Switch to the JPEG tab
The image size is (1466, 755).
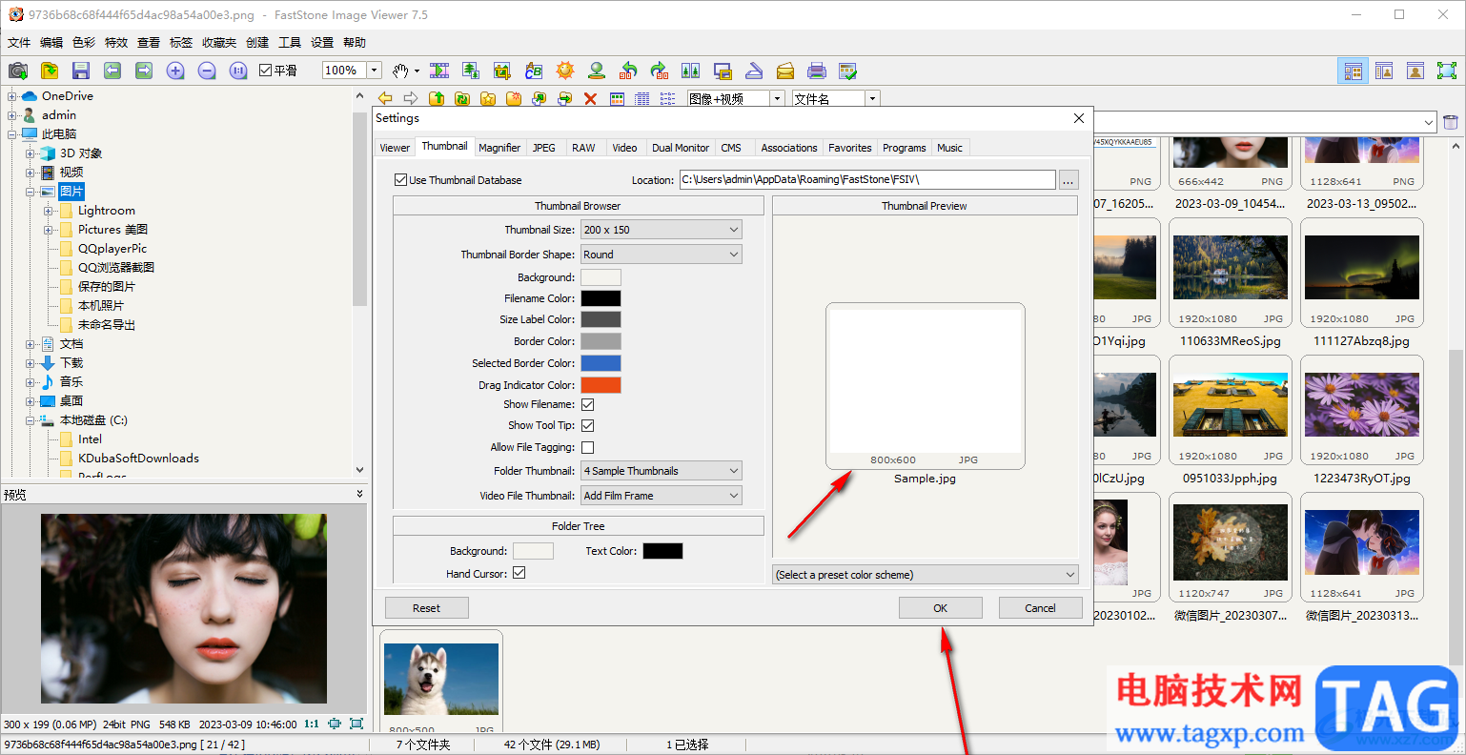[x=544, y=148]
